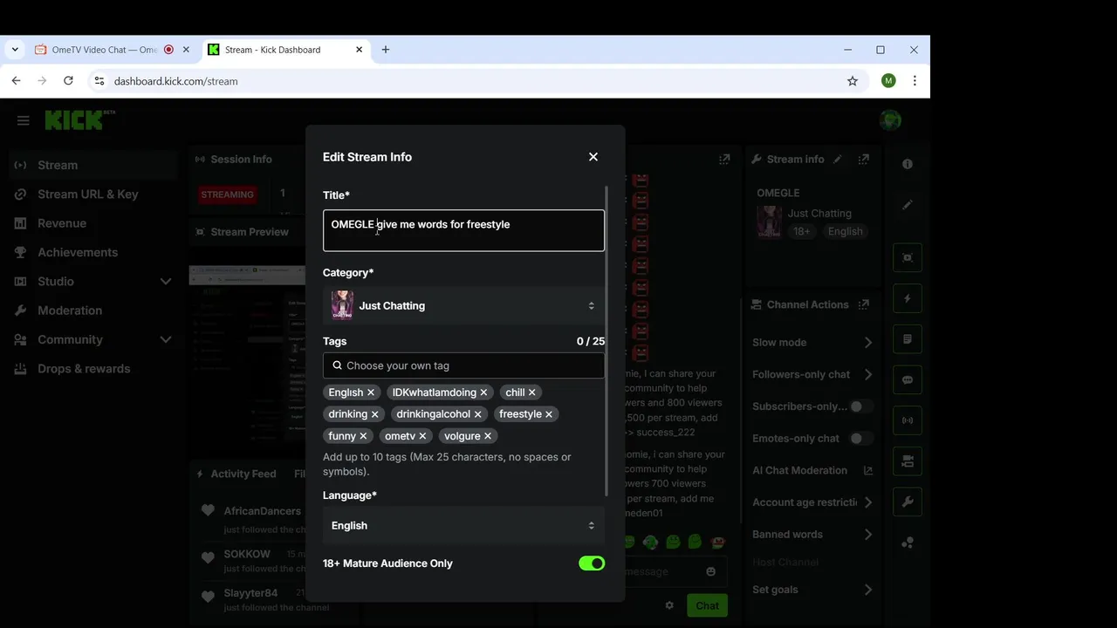Pop out the Stream info panel
Image resolution: width=1117 pixels, height=628 pixels.
coord(864,160)
